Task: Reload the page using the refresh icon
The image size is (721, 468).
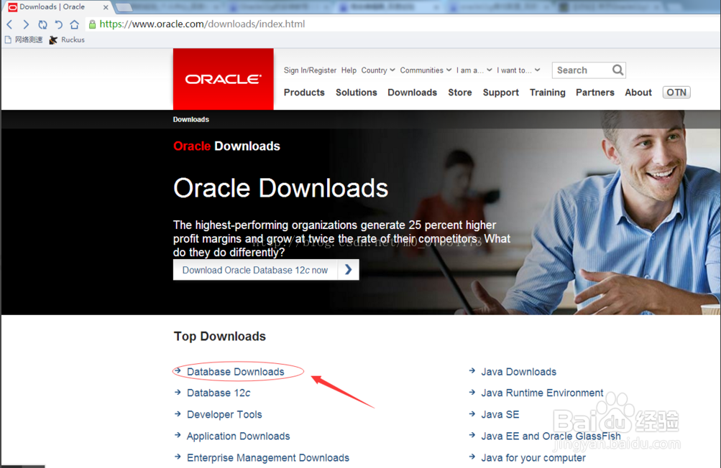Action: 42,24
